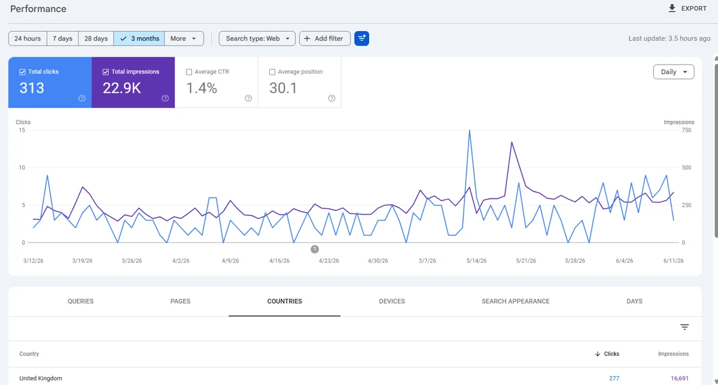
Task: Switch to the Days tab
Action: click(634, 301)
